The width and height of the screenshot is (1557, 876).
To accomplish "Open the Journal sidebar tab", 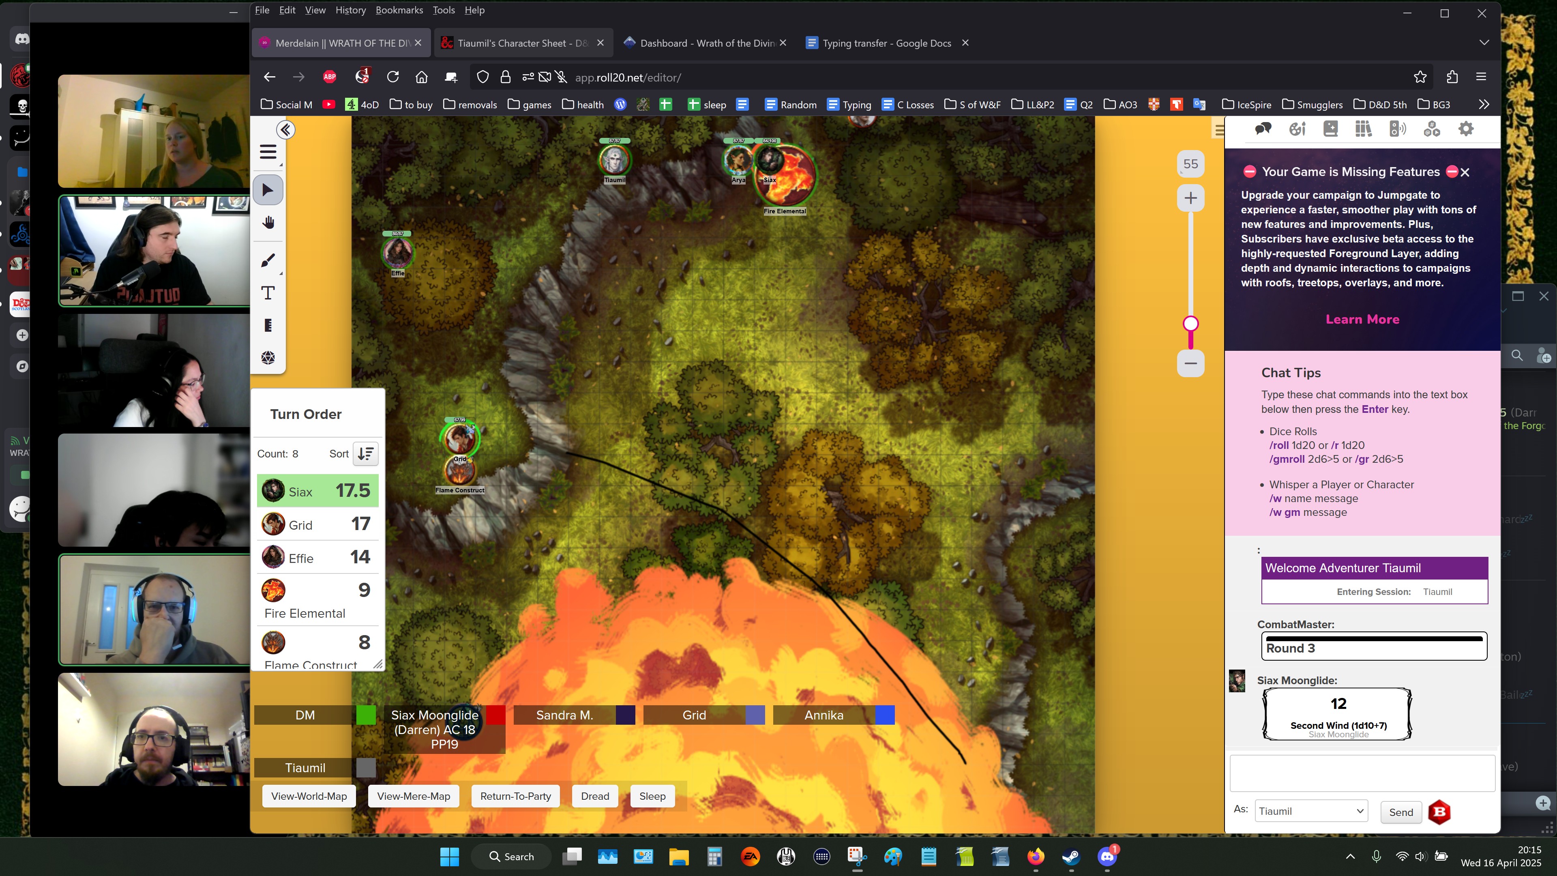I will [x=1330, y=129].
